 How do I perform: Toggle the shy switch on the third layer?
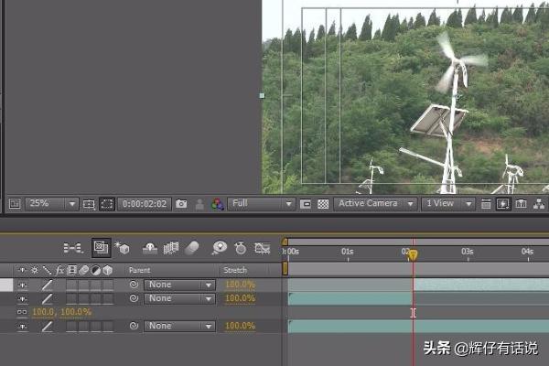coord(22,326)
